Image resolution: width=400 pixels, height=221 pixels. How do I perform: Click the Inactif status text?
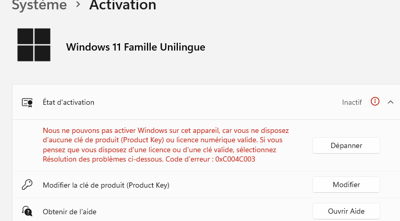pyautogui.click(x=351, y=102)
